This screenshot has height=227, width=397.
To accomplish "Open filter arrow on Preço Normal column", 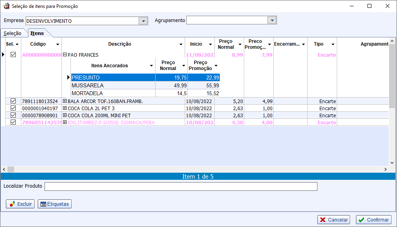I will pos(240,44).
